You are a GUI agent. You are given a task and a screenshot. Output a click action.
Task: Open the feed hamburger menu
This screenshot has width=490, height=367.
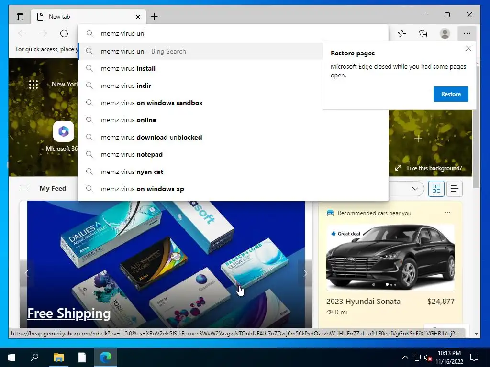23,189
